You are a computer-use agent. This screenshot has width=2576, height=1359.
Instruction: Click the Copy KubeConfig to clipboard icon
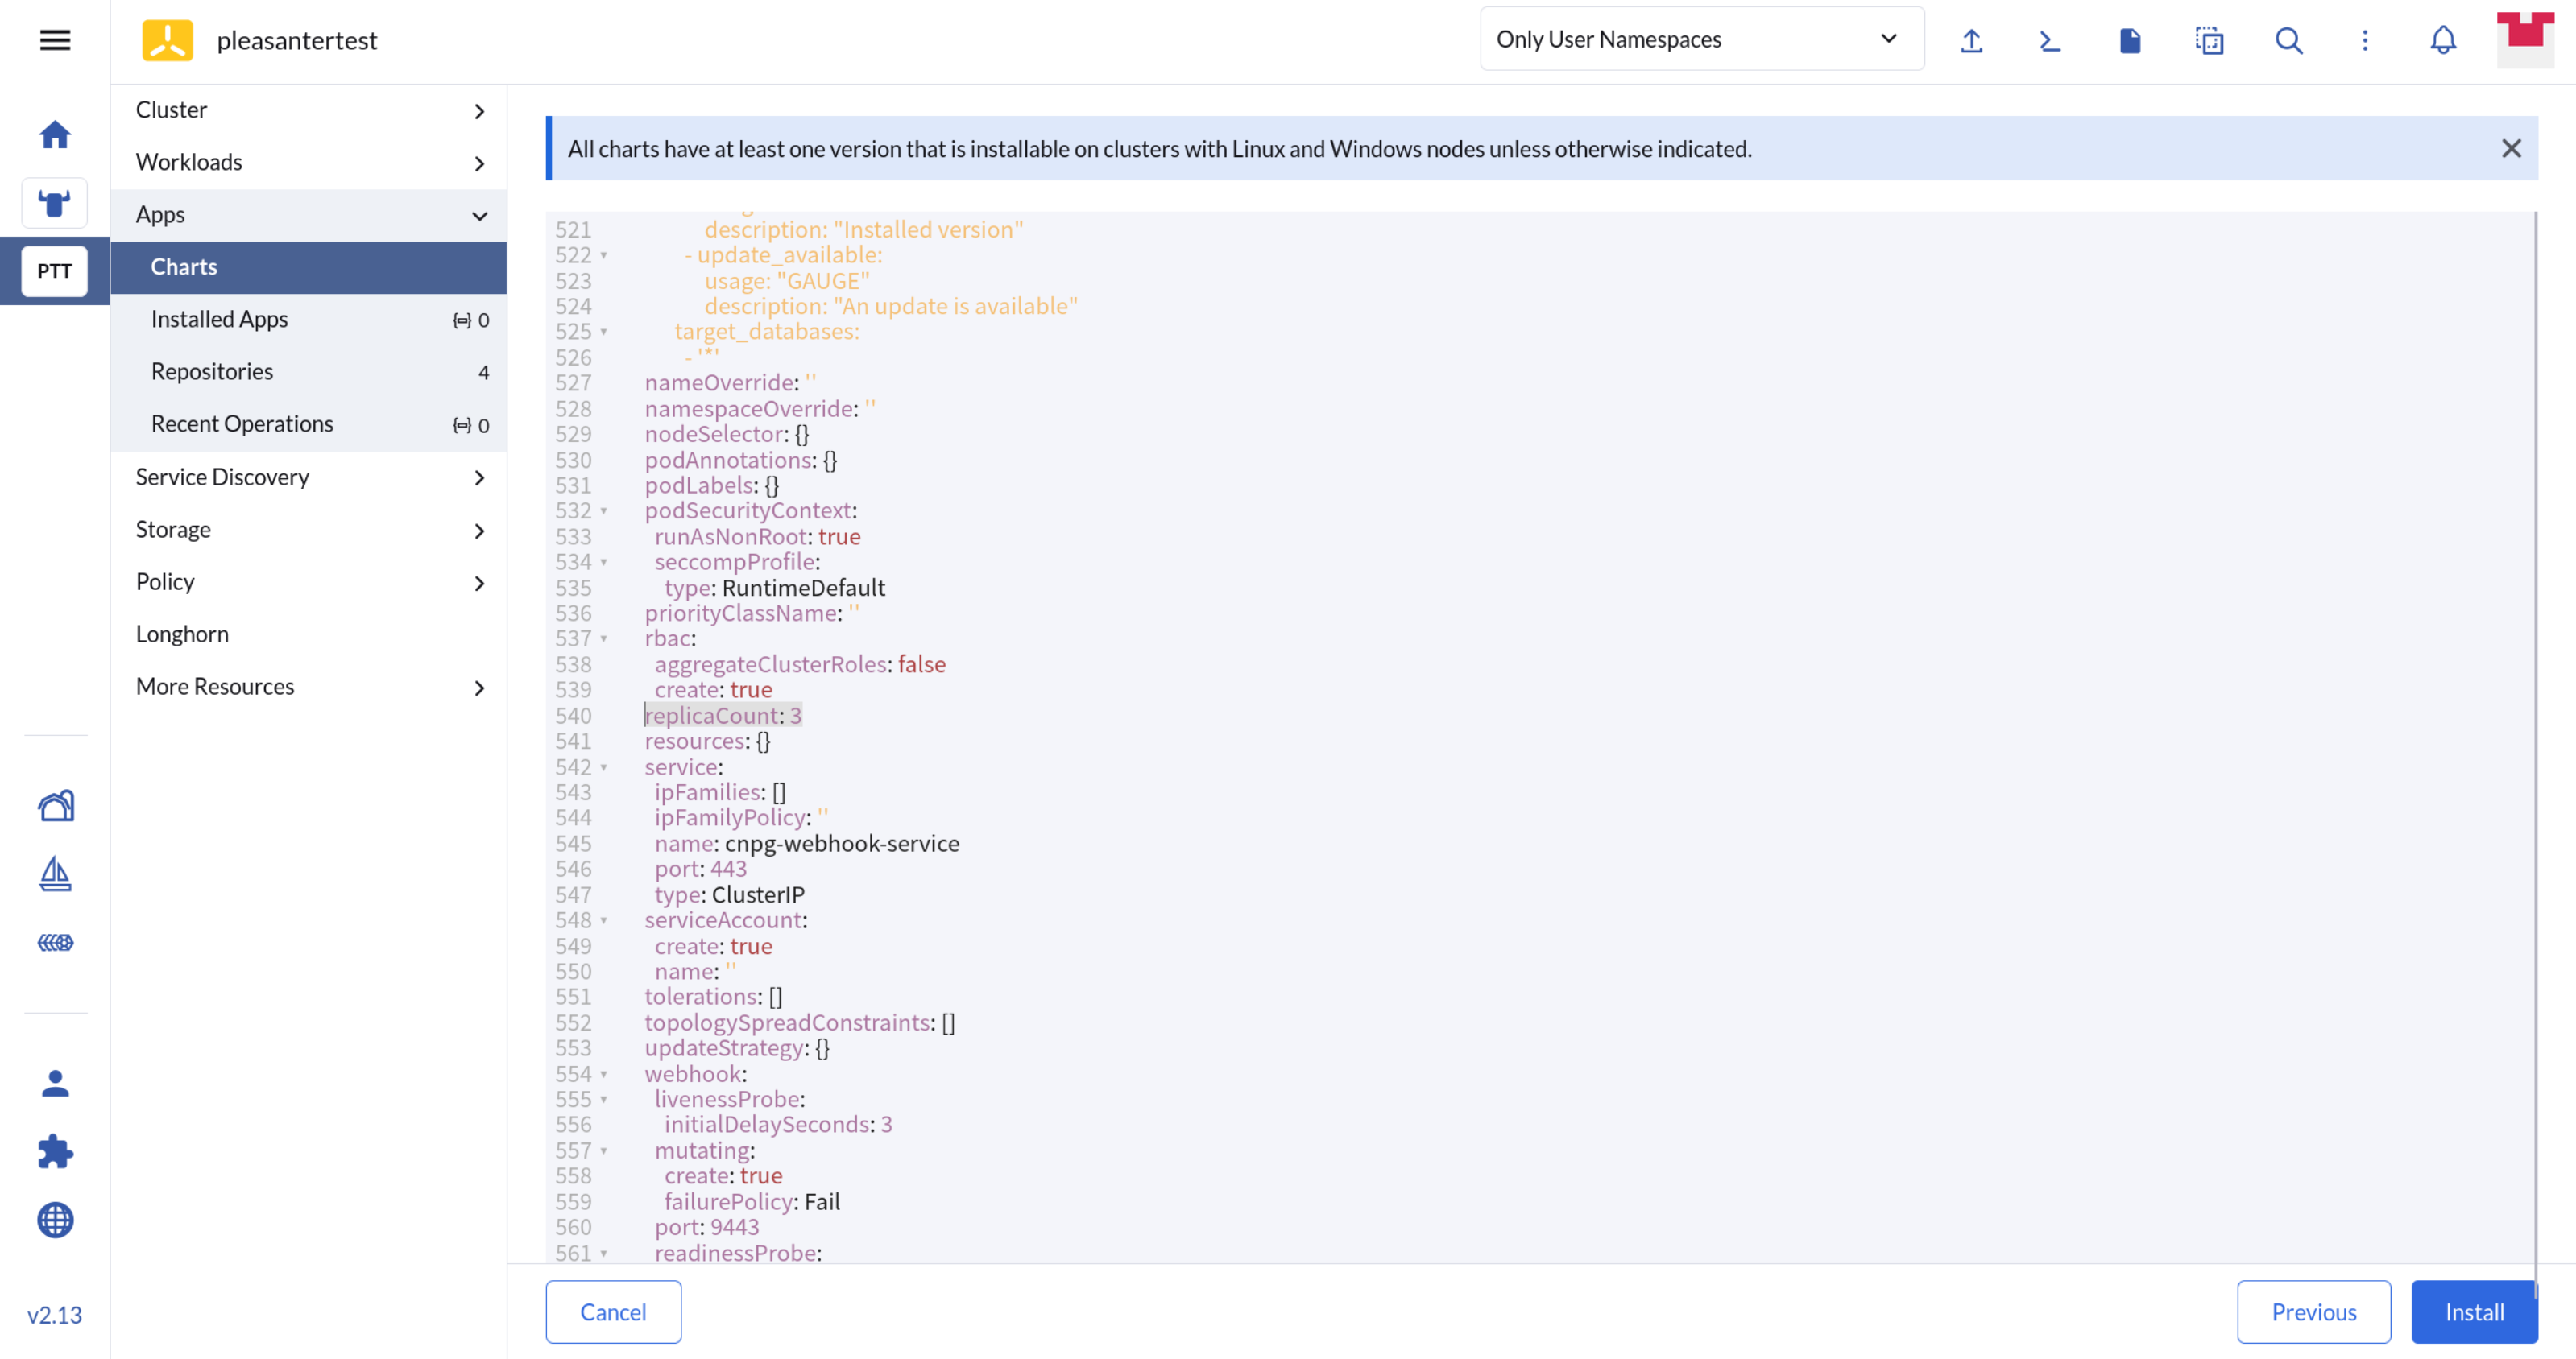(2209, 40)
